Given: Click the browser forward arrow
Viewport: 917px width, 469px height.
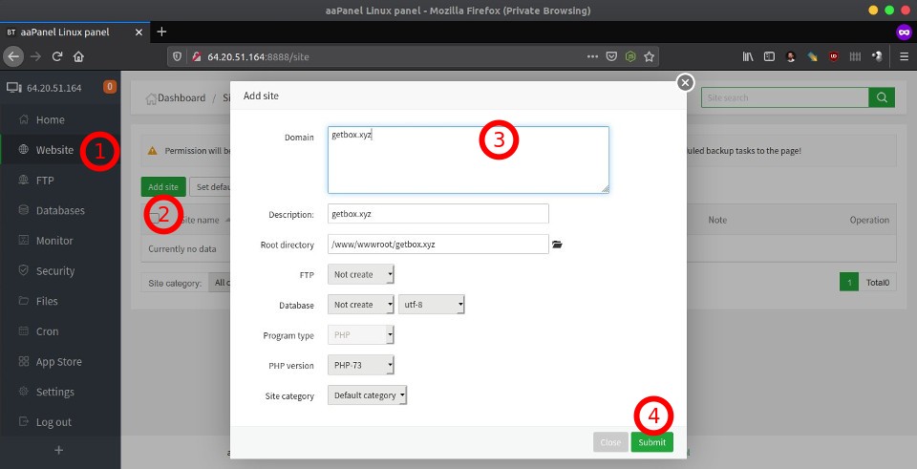Looking at the screenshot, I should pyautogui.click(x=35, y=56).
